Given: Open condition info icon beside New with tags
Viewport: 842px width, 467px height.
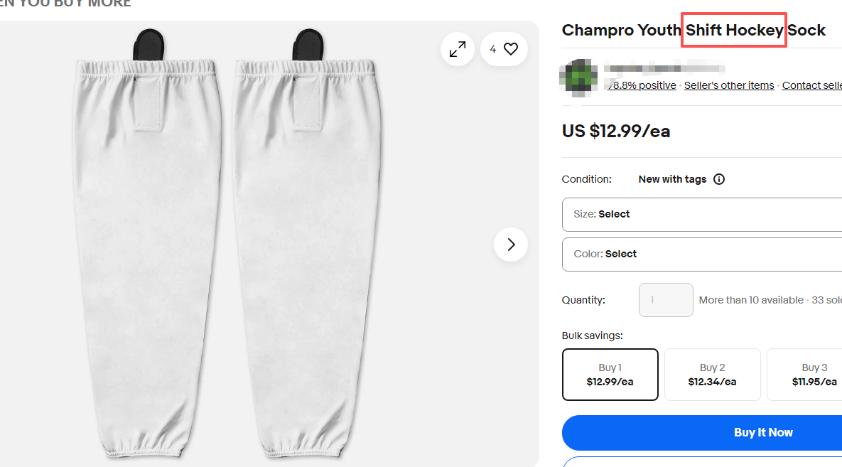Looking at the screenshot, I should 719,179.
